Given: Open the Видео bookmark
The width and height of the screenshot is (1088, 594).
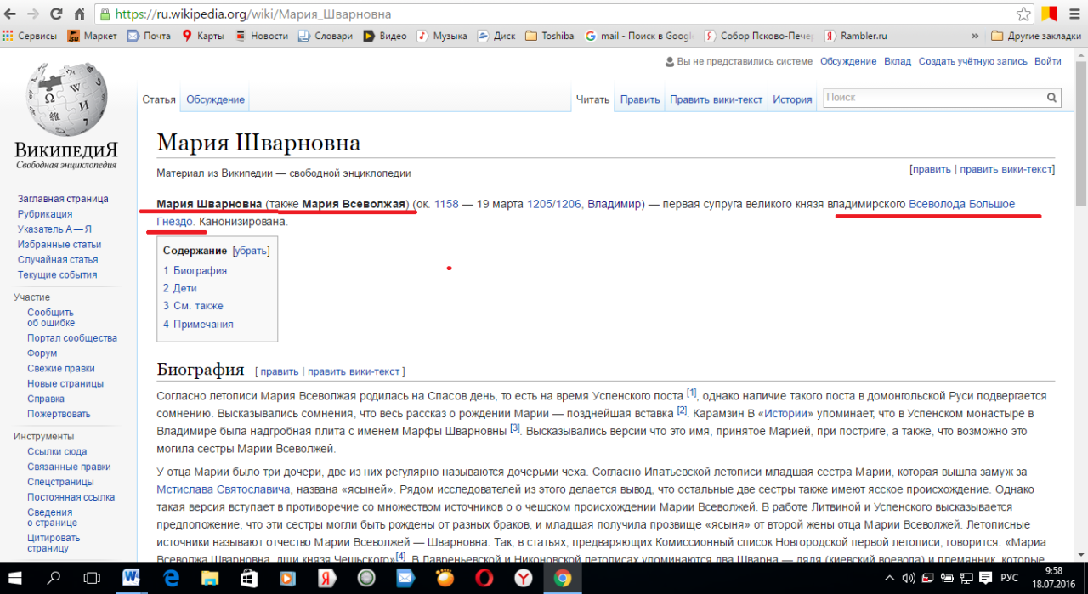Looking at the screenshot, I should pyautogui.click(x=384, y=36).
